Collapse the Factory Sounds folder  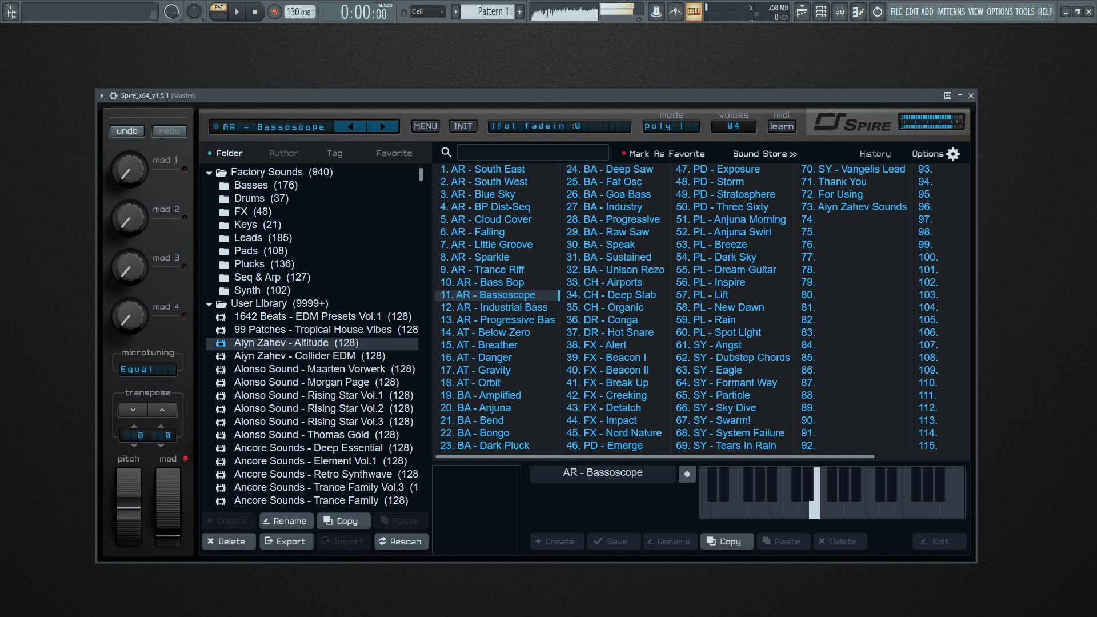[209, 173]
